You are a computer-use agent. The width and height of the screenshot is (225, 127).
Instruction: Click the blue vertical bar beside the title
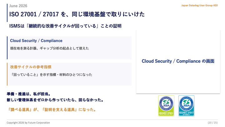(7, 13)
